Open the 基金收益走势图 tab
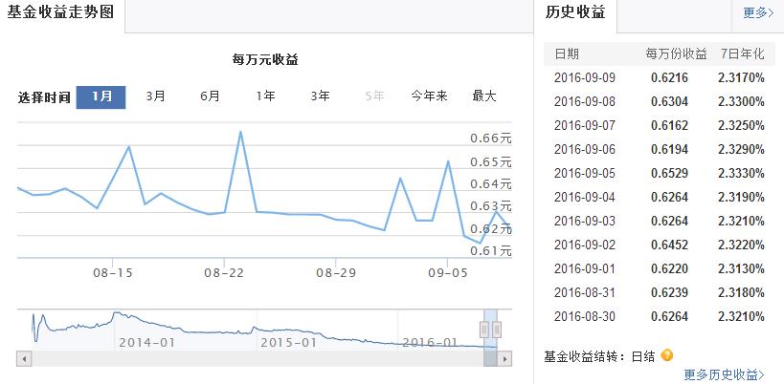The image size is (784, 384). pyautogui.click(x=62, y=13)
